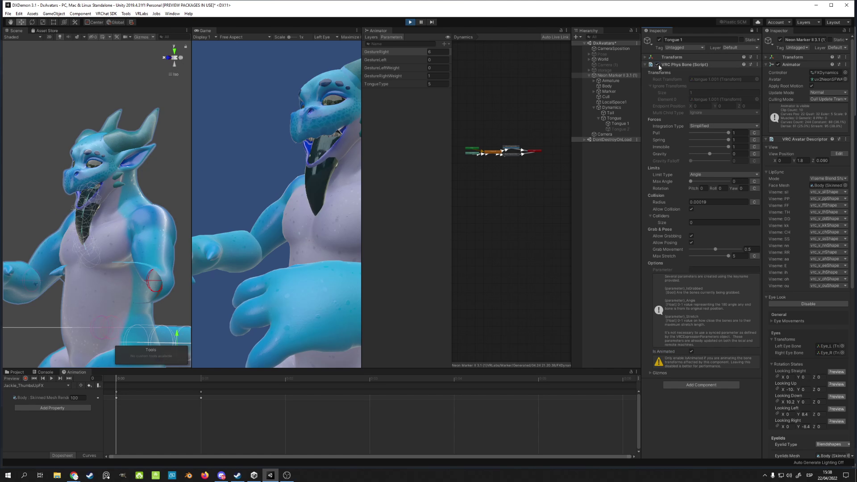Image resolution: width=857 pixels, height=482 pixels.
Task: Switch to the Console tab
Action: [x=43, y=372]
